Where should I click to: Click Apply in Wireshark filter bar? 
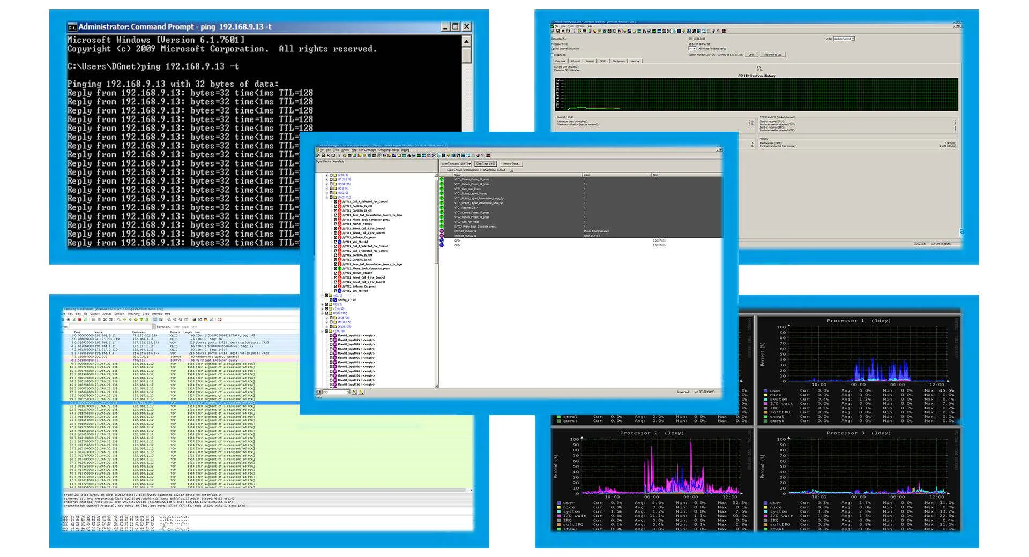click(x=185, y=327)
